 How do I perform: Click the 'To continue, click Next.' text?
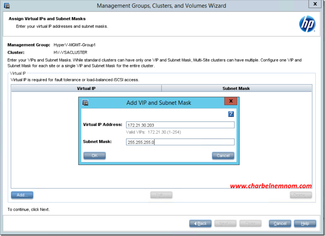coord(29,210)
